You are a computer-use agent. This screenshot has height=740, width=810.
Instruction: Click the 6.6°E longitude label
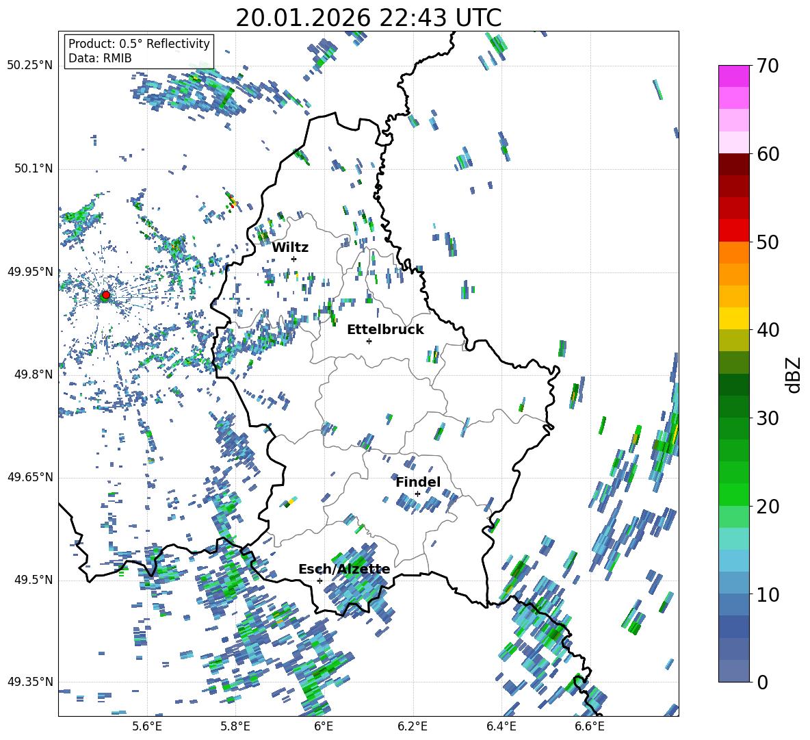[x=590, y=727]
